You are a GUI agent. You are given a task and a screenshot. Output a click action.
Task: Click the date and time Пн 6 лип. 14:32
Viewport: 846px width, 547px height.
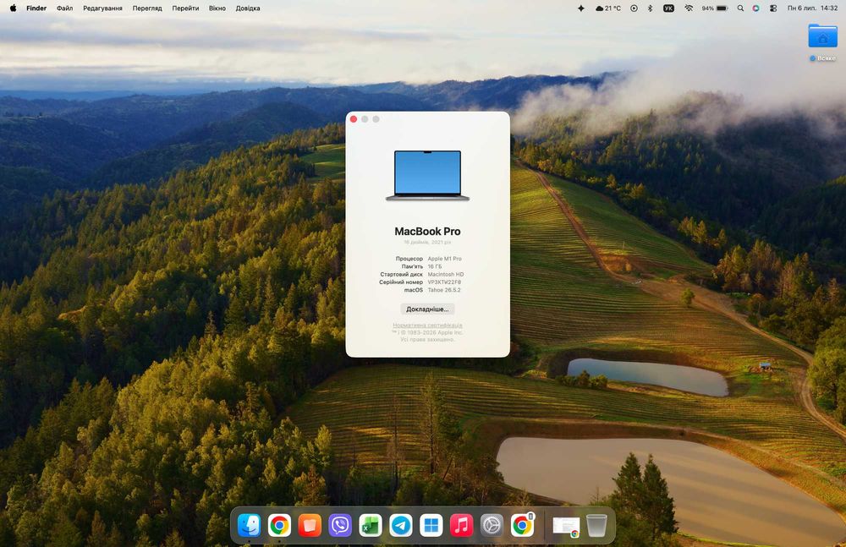pyautogui.click(x=812, y=8)
